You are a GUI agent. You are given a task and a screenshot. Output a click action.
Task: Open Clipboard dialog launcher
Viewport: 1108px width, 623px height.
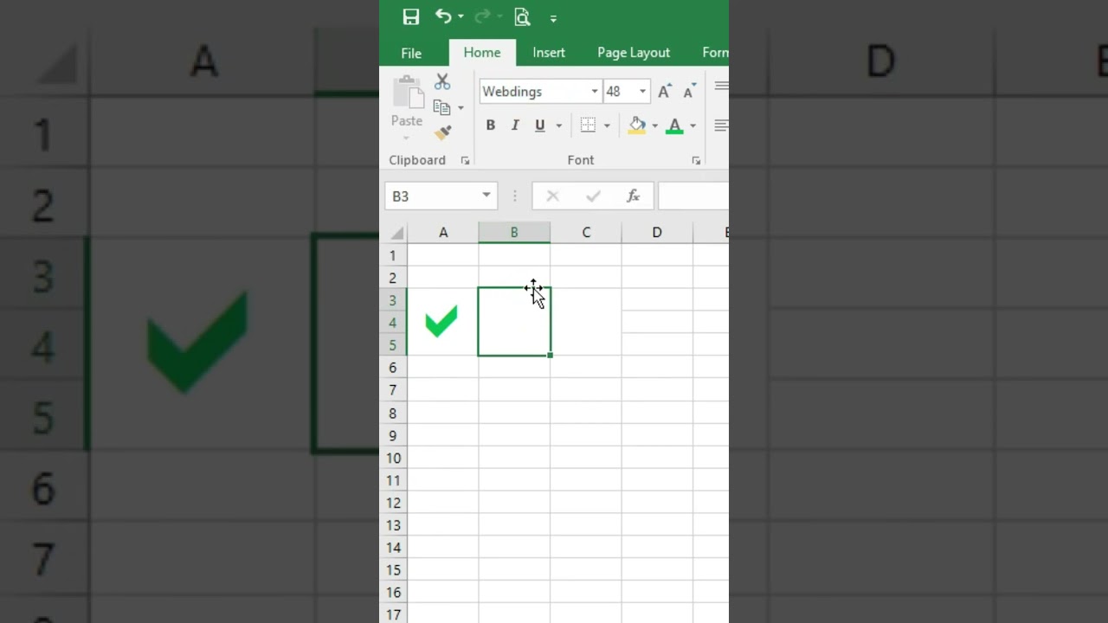(x=465, y=161)
